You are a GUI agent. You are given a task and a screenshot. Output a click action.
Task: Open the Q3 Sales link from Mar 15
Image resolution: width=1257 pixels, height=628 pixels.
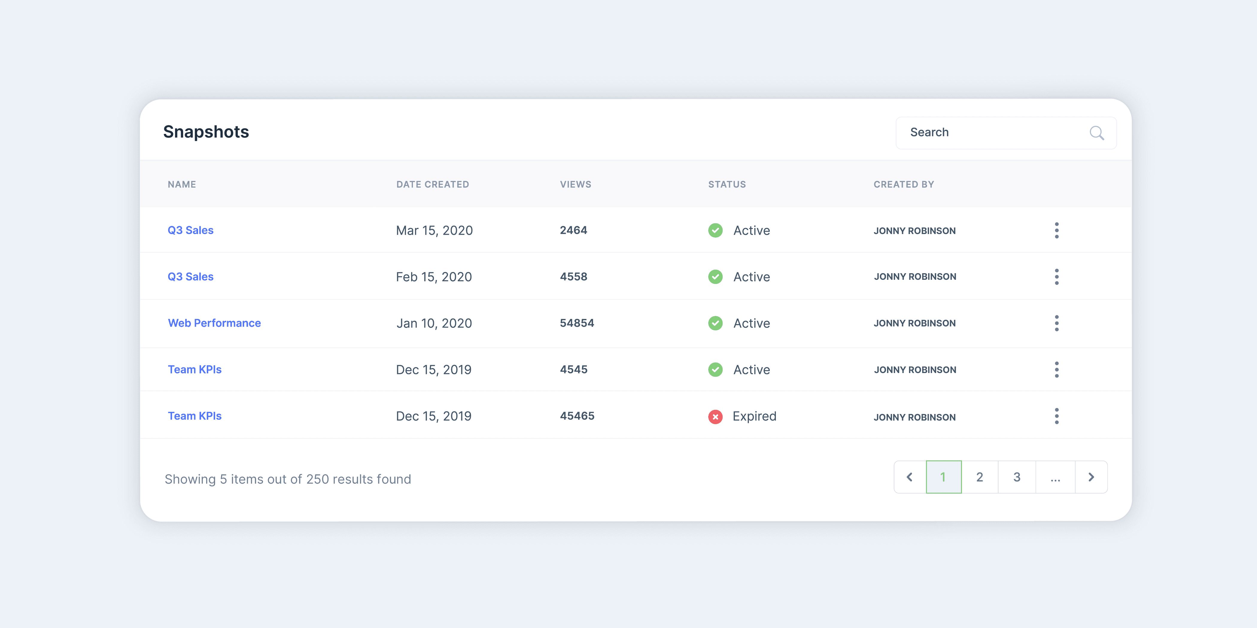pos(190,230)
